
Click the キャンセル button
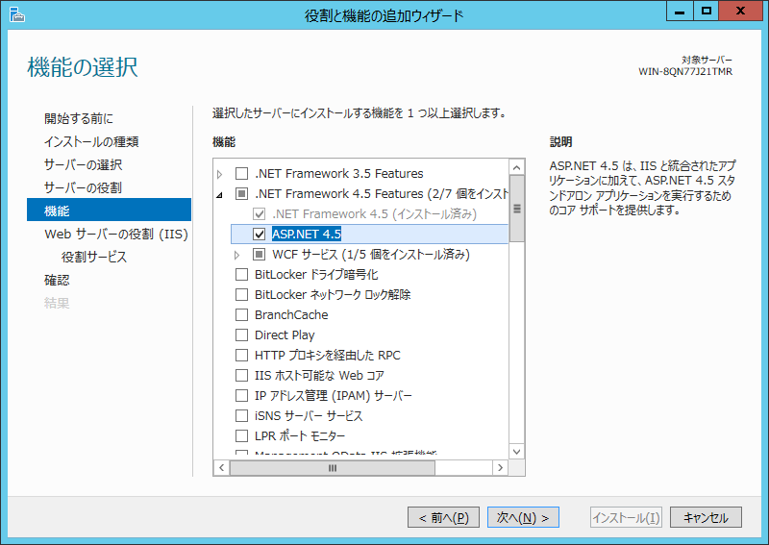pyautogui.click(x=706, y=517)
